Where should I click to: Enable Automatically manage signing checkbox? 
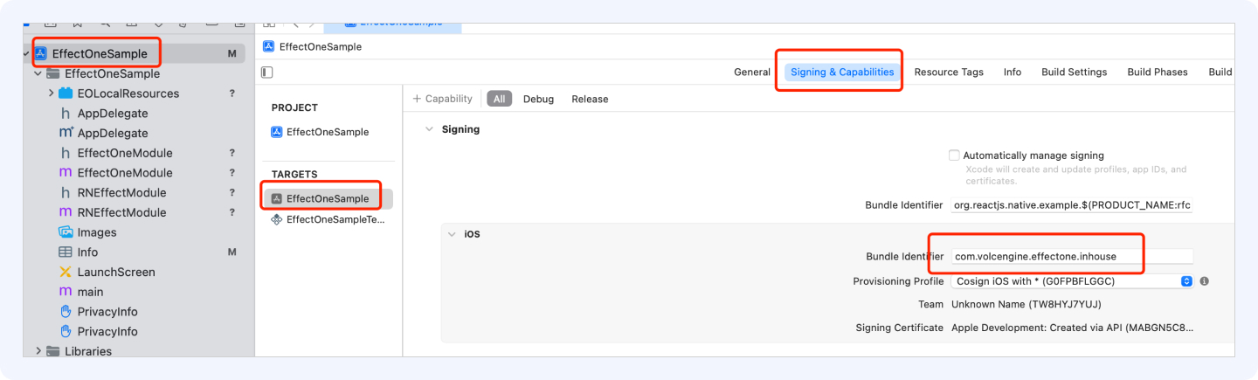coord(954,155)
